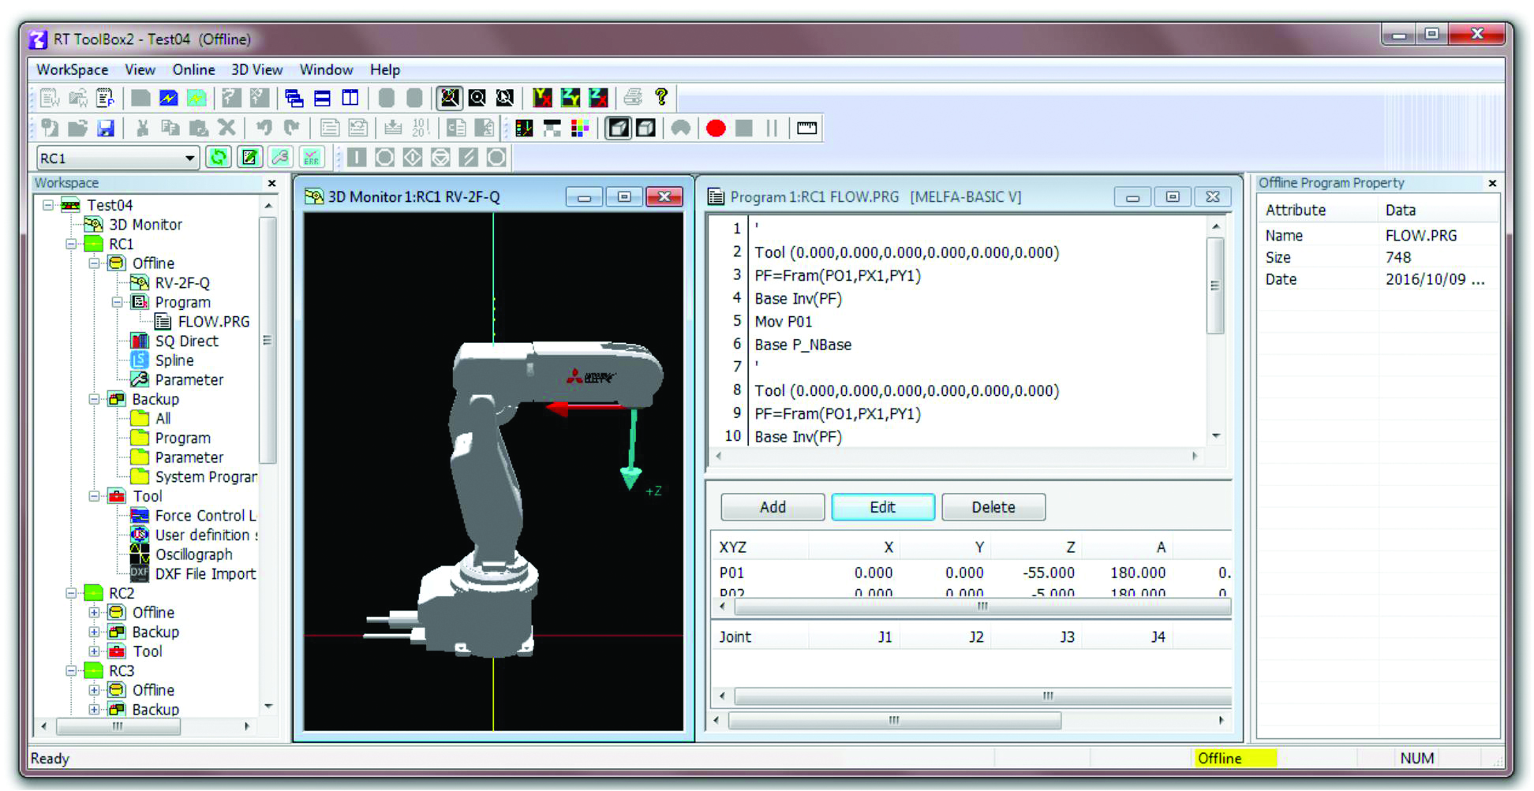Cascade windows using the toolbar icon
1534x791 pixels.
click(294, 98)
